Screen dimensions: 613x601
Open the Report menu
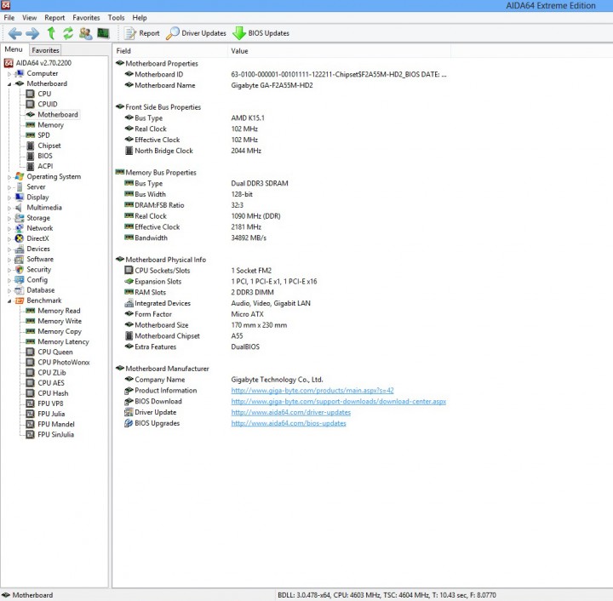[x=54, y=18]
